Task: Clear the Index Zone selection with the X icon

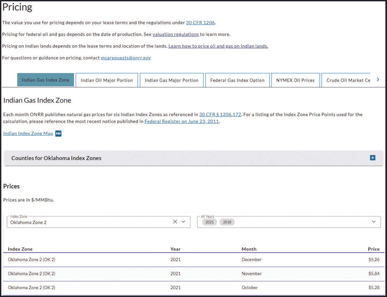Action: click(x=175, y=222)
